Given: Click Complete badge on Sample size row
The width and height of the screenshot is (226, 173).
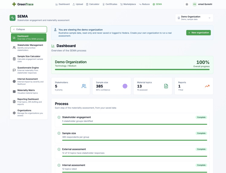Looking at the screenshot, I should click(201, 133).
